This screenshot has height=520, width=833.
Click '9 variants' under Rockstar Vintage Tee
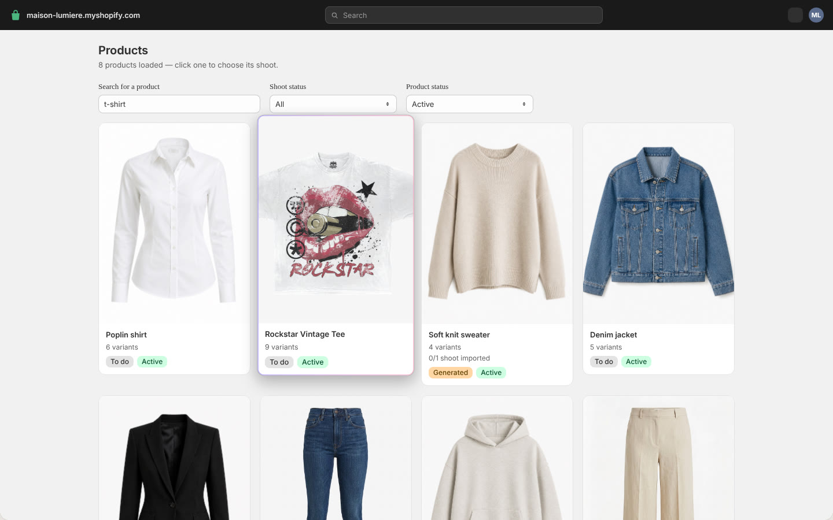coord(282,347)
